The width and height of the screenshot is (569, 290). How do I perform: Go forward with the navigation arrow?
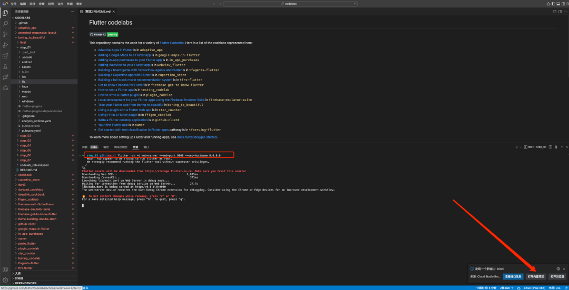click(220, 4)
